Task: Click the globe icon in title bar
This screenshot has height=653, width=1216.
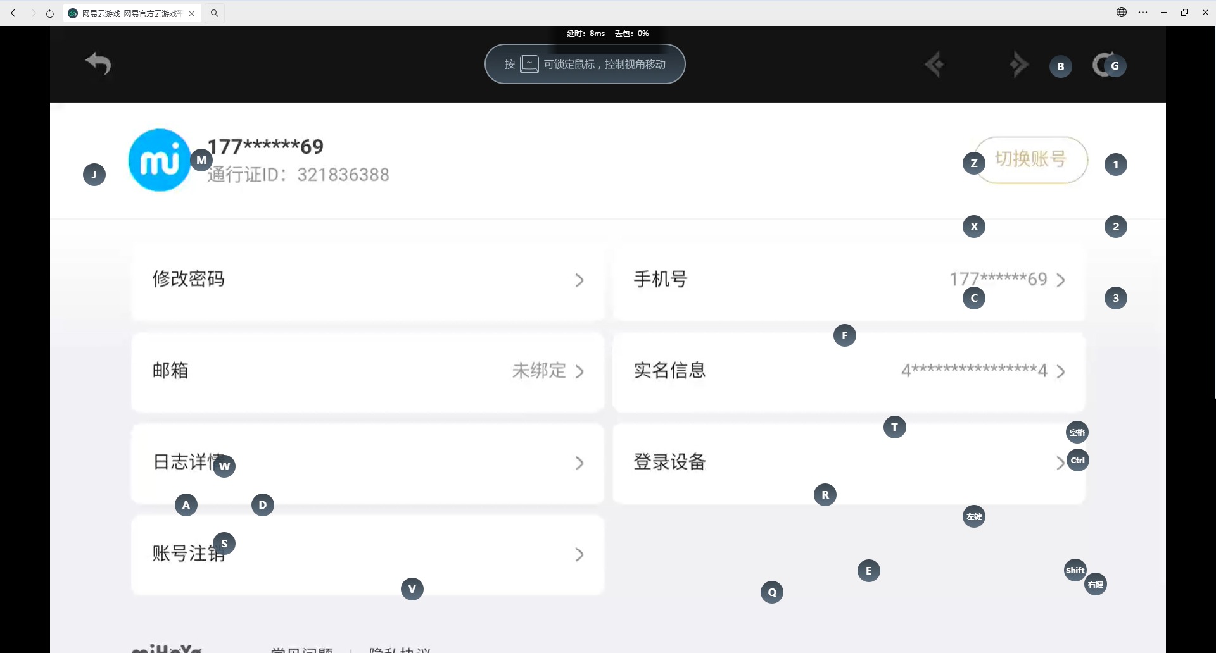Action: 1122,12
